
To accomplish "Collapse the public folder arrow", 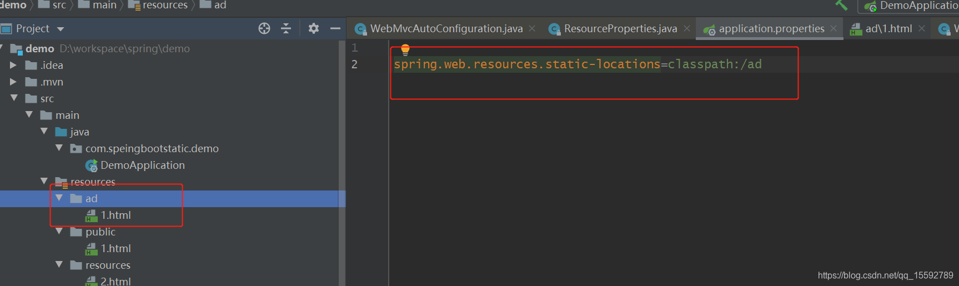I will 59,231.
